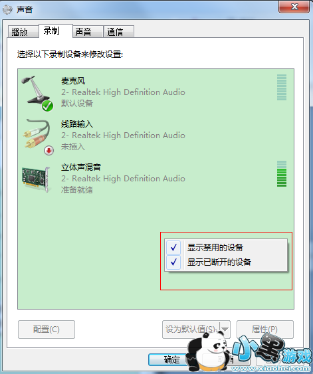313x374 pixels.
Task: Select the stereo mix sound card icon
Action: pyautogui.click(x=36, y=179)
